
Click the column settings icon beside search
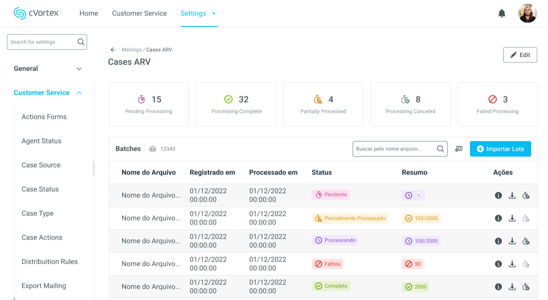pyautogui.click(x=459, y=149)
